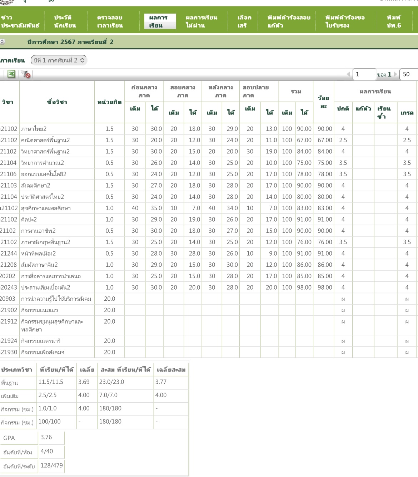The height and width of the screenshot is (477, 418).
Task: Click the clear filter funnel icon
Action: (26, 74)
